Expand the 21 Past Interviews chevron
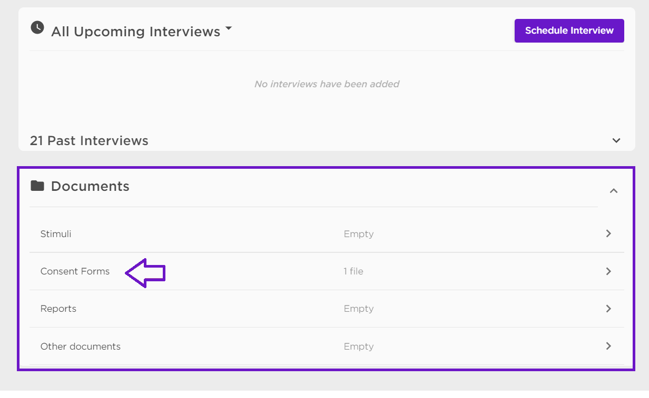649x398 pixels. click(616, 140)
